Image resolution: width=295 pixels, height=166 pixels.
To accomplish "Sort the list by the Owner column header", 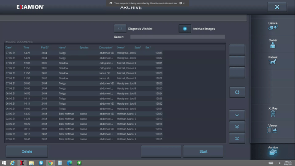I will [x=120, y=48].
